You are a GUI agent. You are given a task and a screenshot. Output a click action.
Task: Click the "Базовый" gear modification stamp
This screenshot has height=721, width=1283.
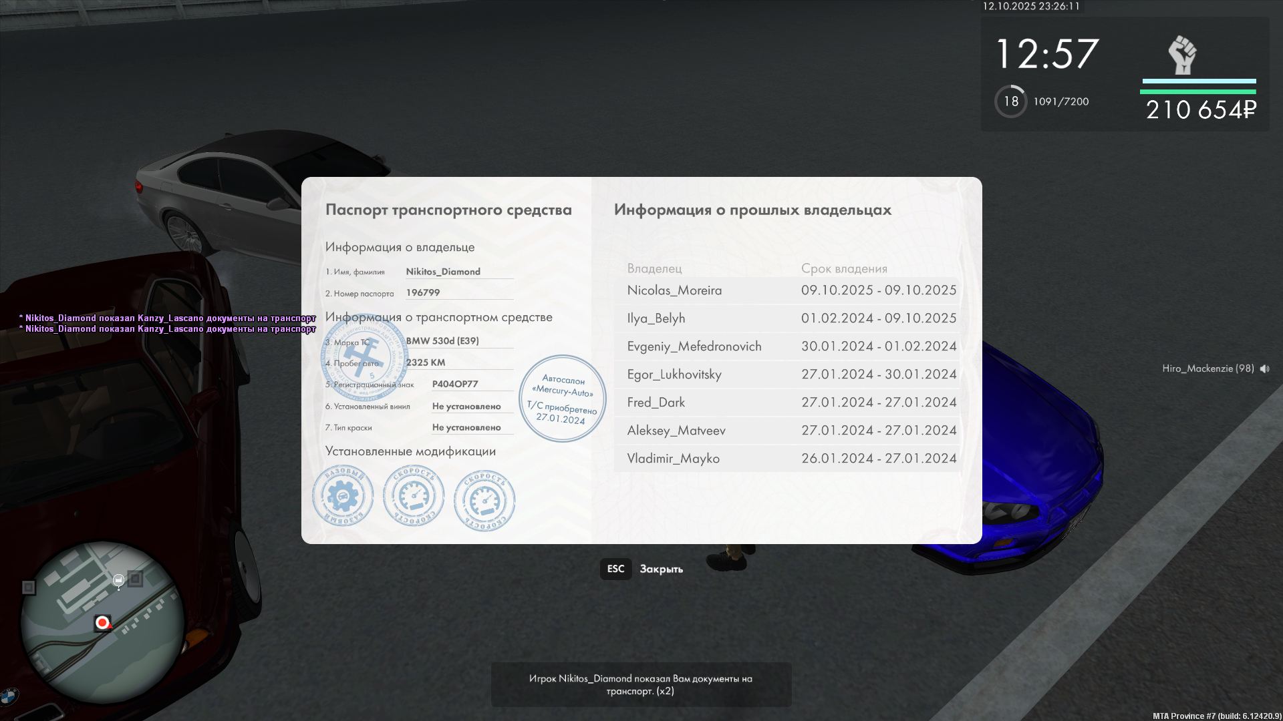343,495
